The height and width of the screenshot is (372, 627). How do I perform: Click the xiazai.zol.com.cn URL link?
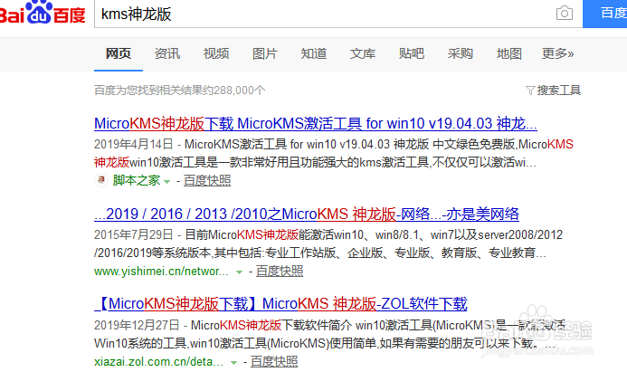pos(158,362)
